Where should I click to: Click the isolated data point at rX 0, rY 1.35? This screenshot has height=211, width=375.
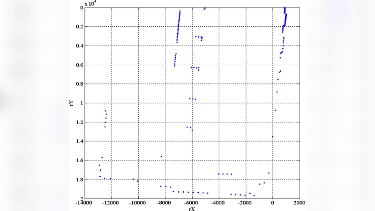pyautogui.click(x=272, y=136)
